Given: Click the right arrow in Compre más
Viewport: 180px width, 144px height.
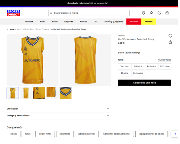Looking at the screenshot, I should tap(174, 134).
